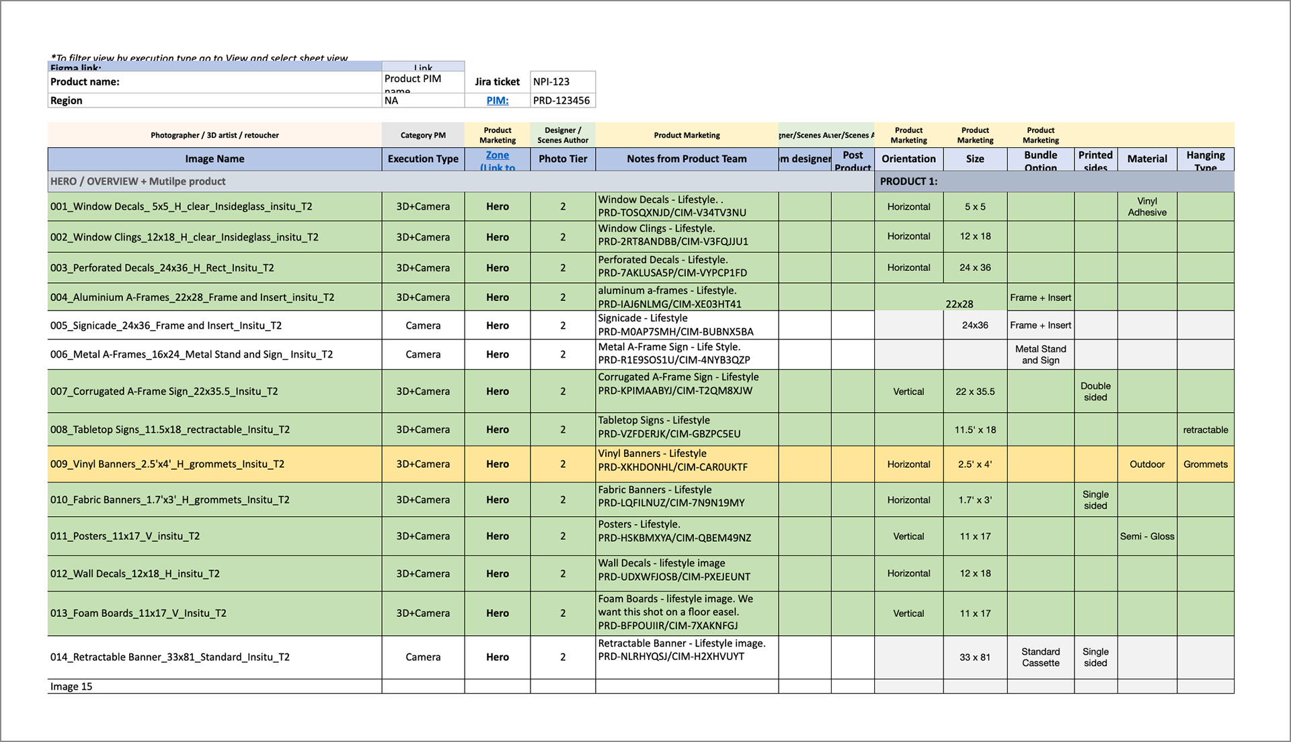Screen dimensions: 1291x742
Task: Click the Product name: label cell
Action: click(214, 81)
